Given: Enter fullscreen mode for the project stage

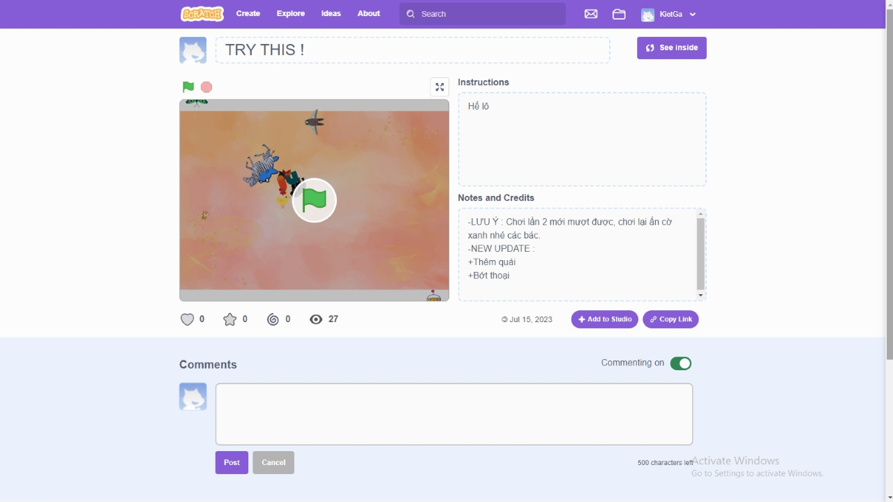Looking at the screenshot, I should click(x=440, y=87).
